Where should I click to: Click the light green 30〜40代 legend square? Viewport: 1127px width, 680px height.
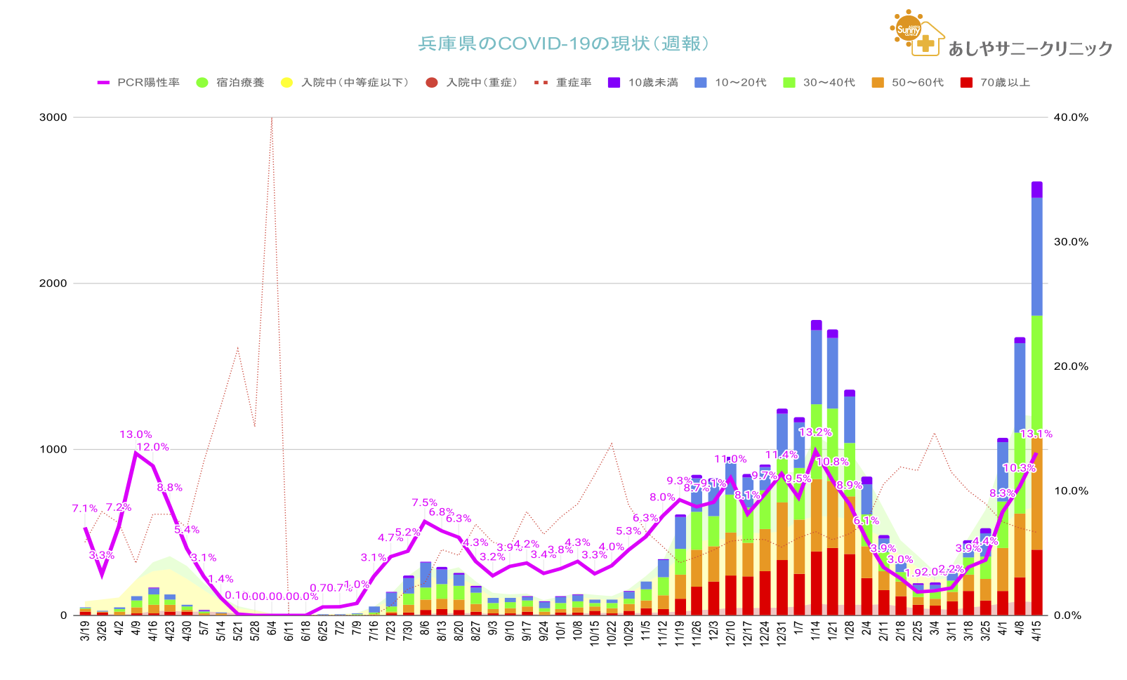click(x=789, y=83)
